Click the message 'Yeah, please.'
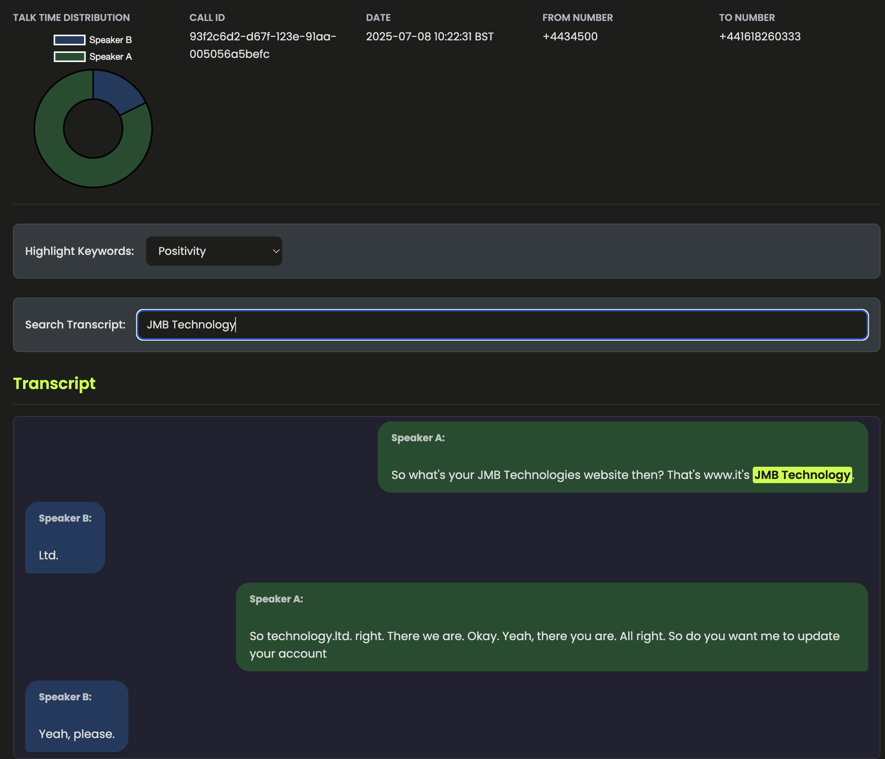 pos(77,716)
